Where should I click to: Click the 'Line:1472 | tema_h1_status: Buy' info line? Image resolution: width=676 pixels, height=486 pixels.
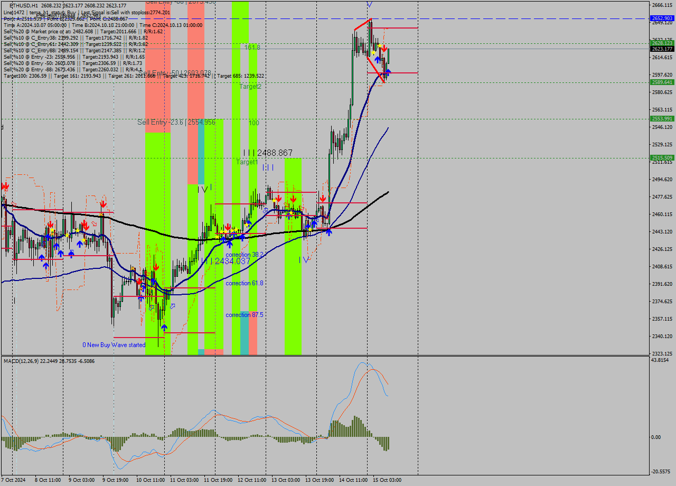point(87,12)
